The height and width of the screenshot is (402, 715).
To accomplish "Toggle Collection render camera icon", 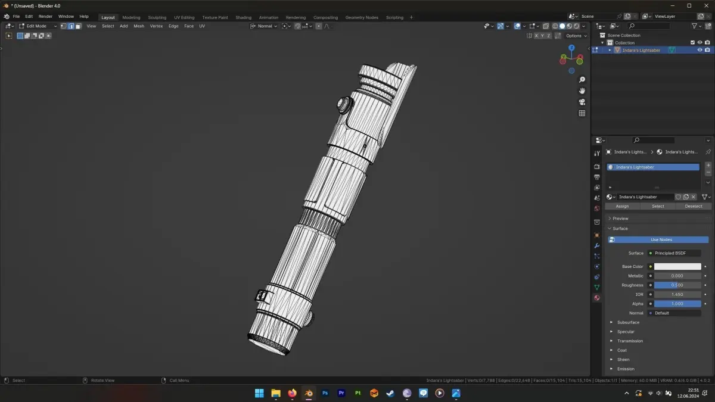I will (x=707, y=43).
